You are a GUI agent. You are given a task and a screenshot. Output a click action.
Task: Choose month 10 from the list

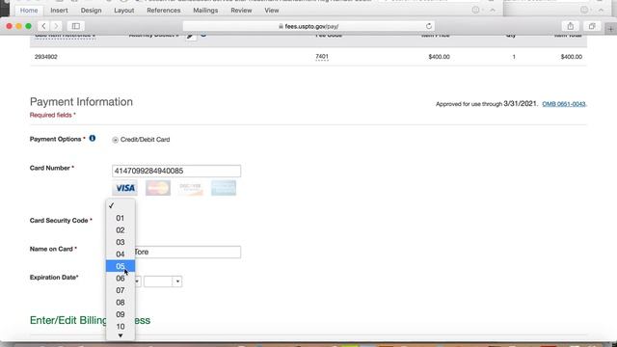click(121, 326)
